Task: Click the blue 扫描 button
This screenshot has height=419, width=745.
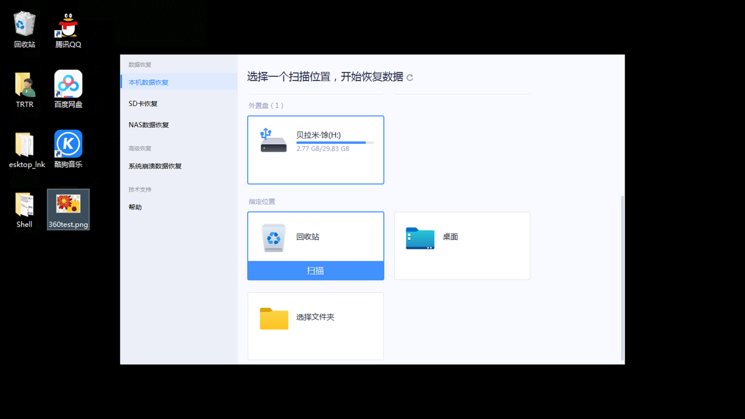Action: tap(316, 271)
